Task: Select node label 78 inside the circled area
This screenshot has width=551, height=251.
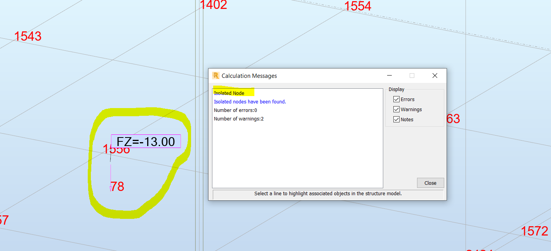Action: [x=117, y=186]
